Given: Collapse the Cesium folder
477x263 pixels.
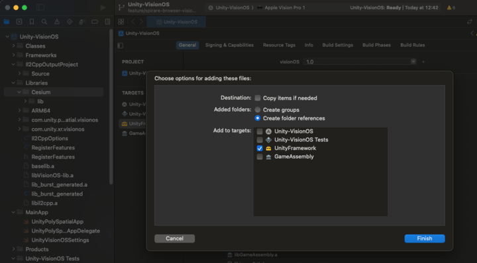Looking at the screenshot, I should point(19,92).
